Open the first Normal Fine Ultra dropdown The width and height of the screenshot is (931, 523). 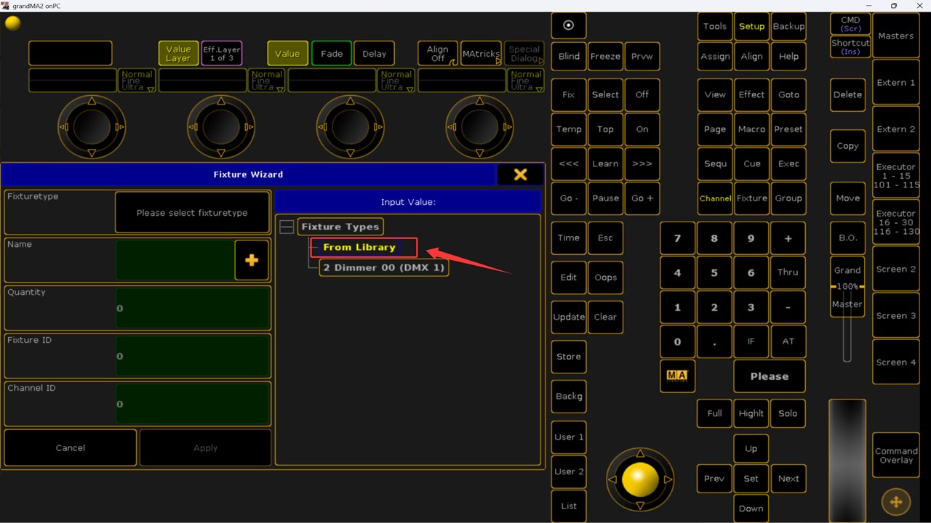pyautogui.click(x=137, y=81)
